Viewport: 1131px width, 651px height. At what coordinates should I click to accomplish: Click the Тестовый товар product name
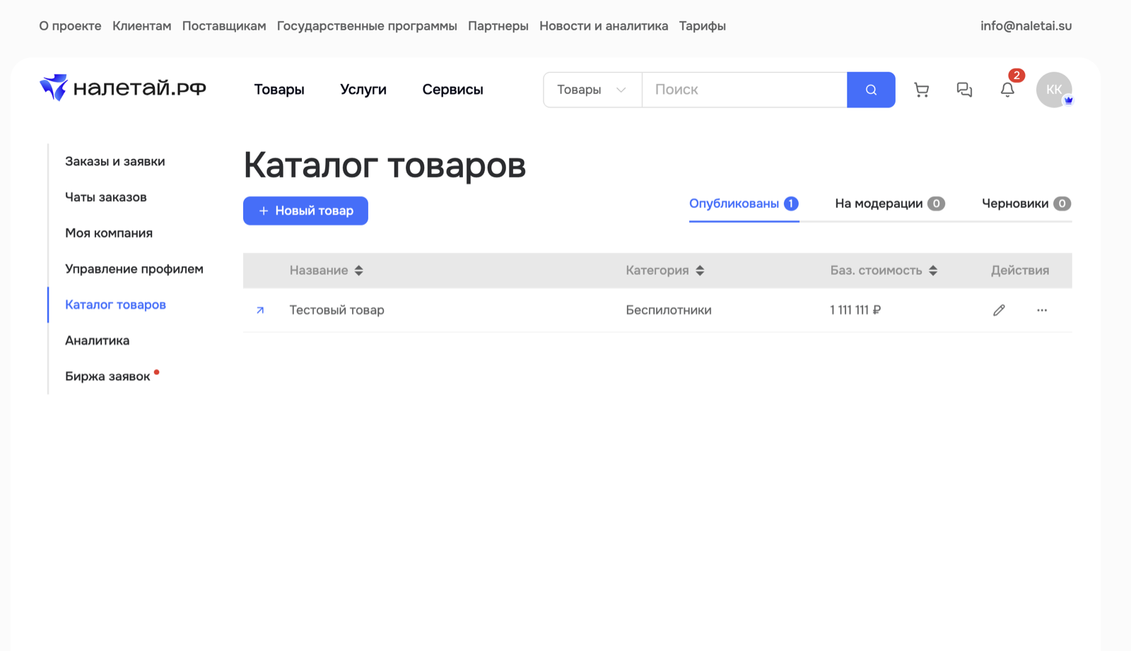tap(337, 310)
